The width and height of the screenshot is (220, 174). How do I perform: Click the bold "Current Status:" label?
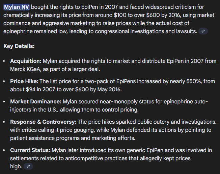coord(30,150)
